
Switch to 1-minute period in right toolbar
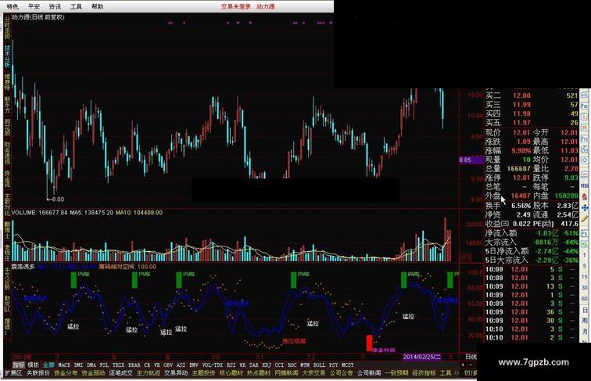tap(584, 256)
